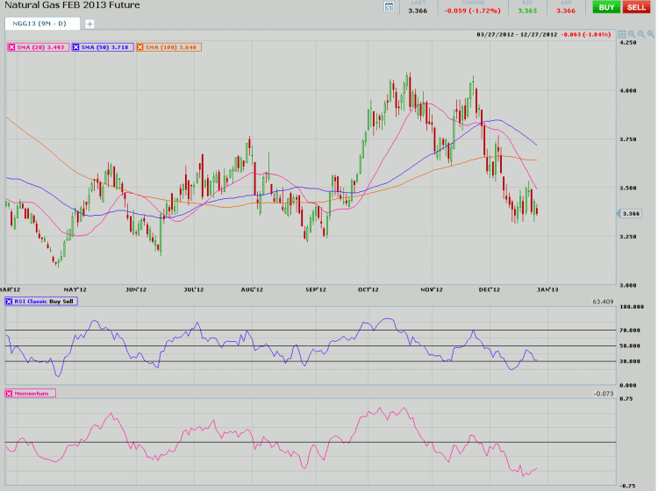Remove the SMA (50) indicator via X
This screenshot has width=658, height=491.
76,46
